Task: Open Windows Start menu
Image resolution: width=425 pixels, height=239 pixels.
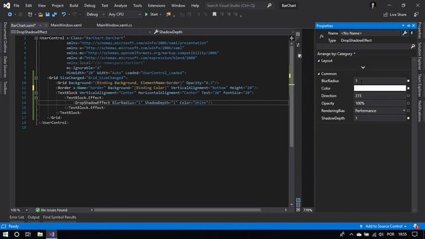Action: pos(5,234)
